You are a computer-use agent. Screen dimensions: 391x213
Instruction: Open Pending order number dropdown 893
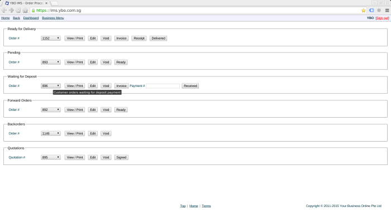(x=51, y=62)
